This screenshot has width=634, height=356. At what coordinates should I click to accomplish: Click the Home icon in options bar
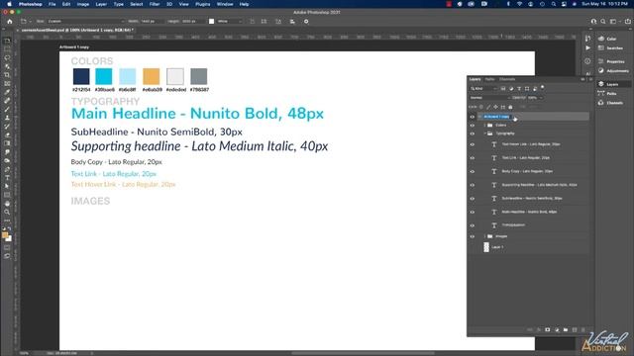[x=10, y=22]
